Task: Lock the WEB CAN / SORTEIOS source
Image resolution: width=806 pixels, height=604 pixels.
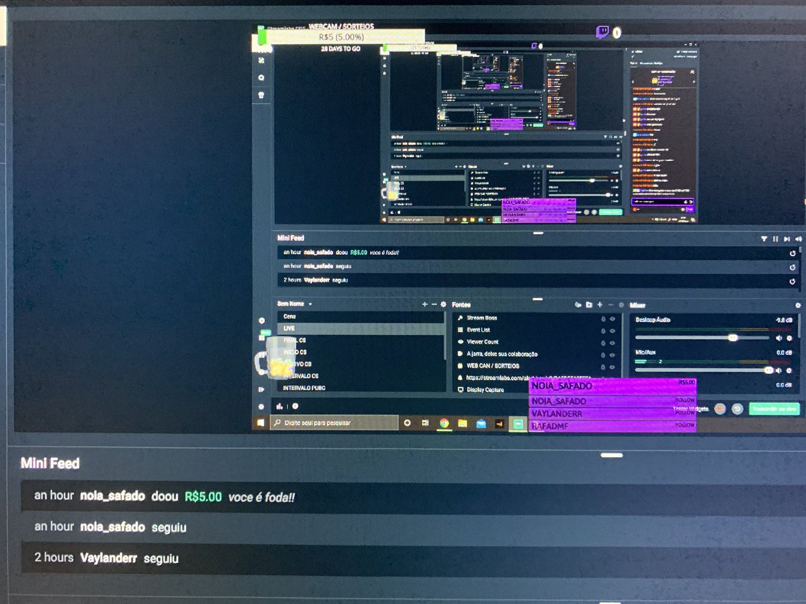Action: tap(603, 366)
